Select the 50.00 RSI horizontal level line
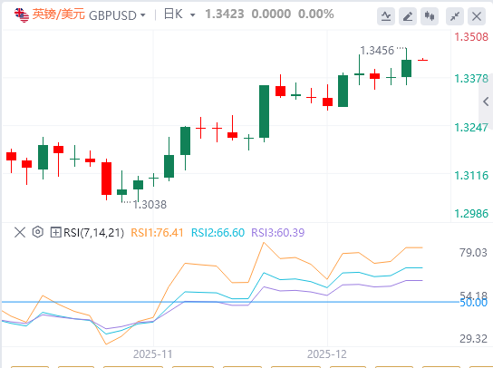This screenshot has width=493, height=368. pyautogui.click(x=230, y=302)
